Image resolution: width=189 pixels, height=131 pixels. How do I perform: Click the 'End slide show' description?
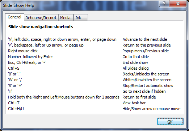135,62
